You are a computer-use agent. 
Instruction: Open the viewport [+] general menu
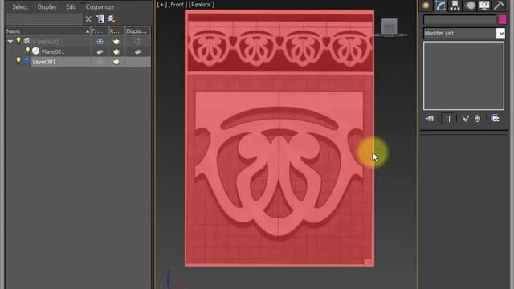[161, 5]
